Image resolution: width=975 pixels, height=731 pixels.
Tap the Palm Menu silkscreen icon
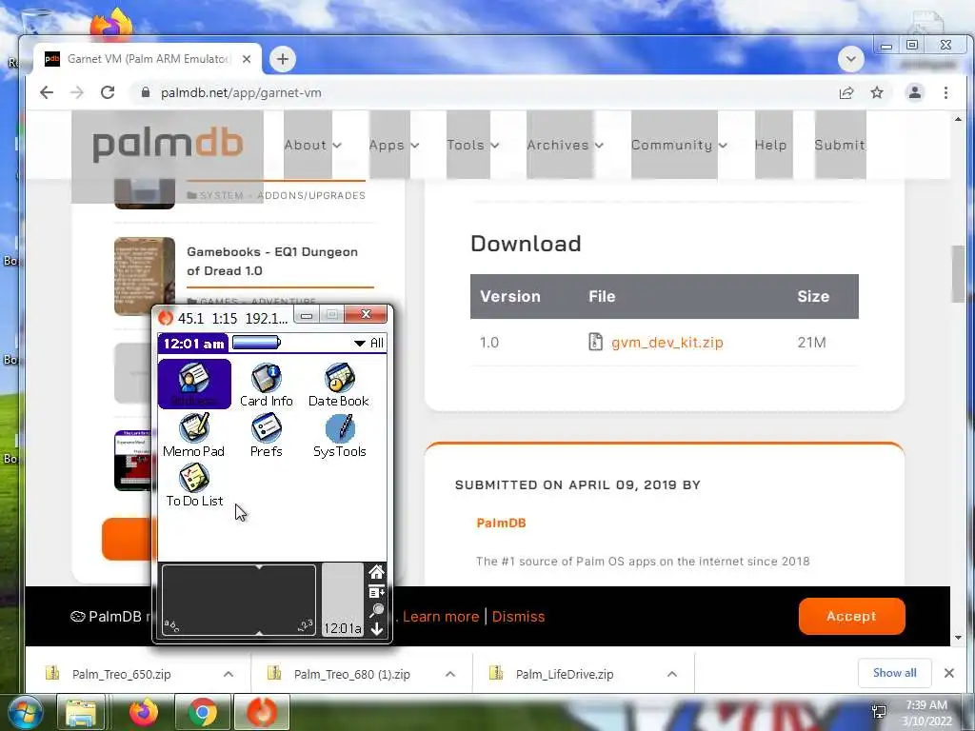(376, 591)
